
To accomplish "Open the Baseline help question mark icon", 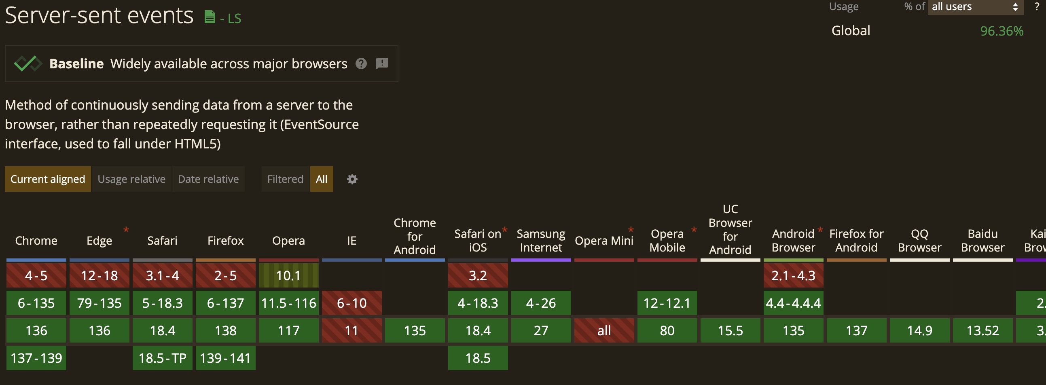I will click(361, 64).
